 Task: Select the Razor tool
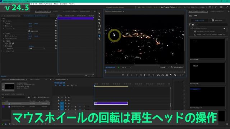tap(99, 23)
